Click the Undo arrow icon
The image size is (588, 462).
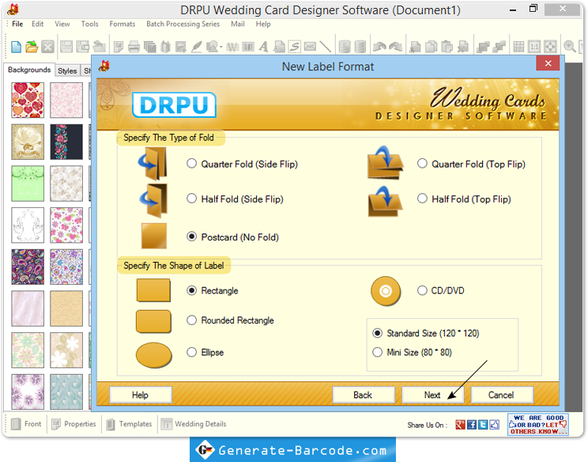[379, 47]
